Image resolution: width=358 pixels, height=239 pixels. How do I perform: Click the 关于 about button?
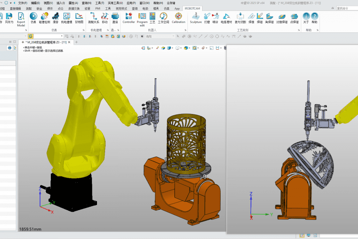pos(306,18)
